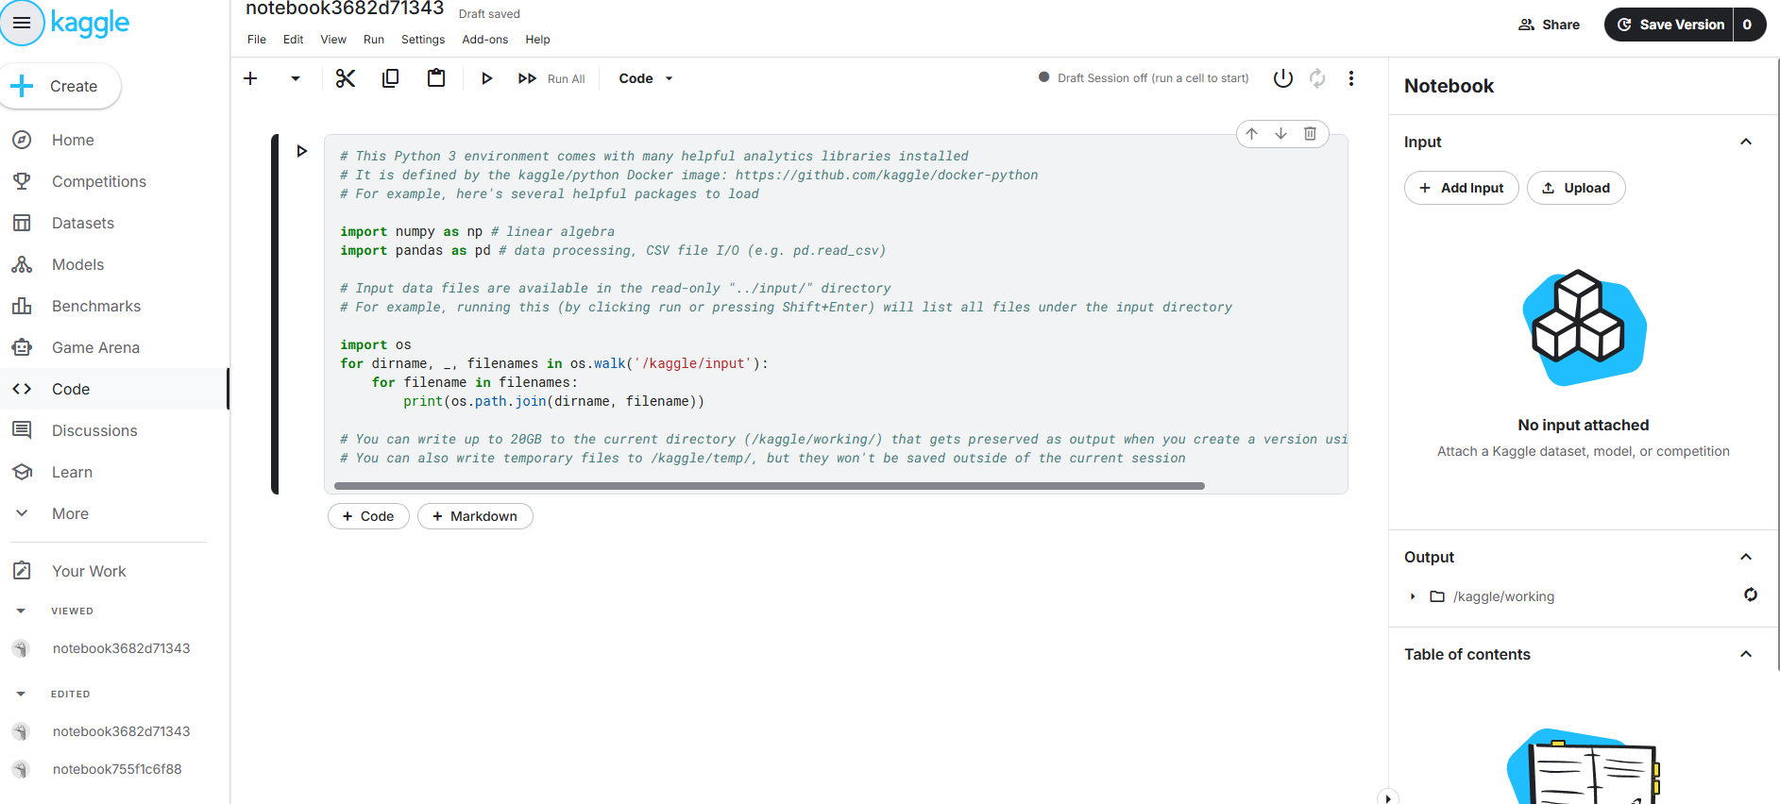Expand the /kaggle/working folder tree
The image size is (1780, 804).
pos(1413,596)
